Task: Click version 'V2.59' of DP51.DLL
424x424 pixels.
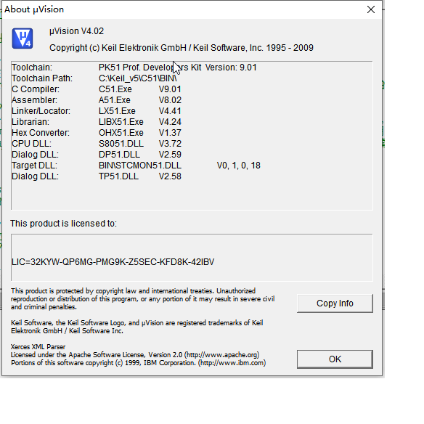Action: (170, 155)
